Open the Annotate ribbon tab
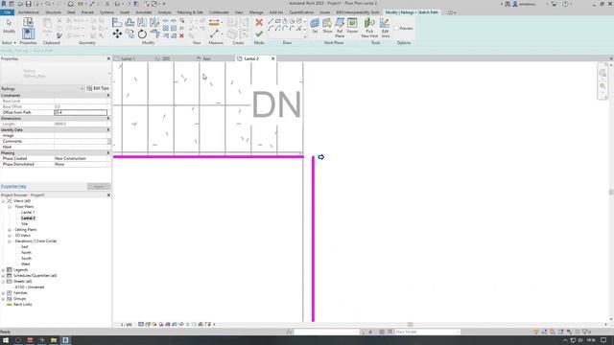The height and width of the screenshot is (345, 614). tap(143, 12)
